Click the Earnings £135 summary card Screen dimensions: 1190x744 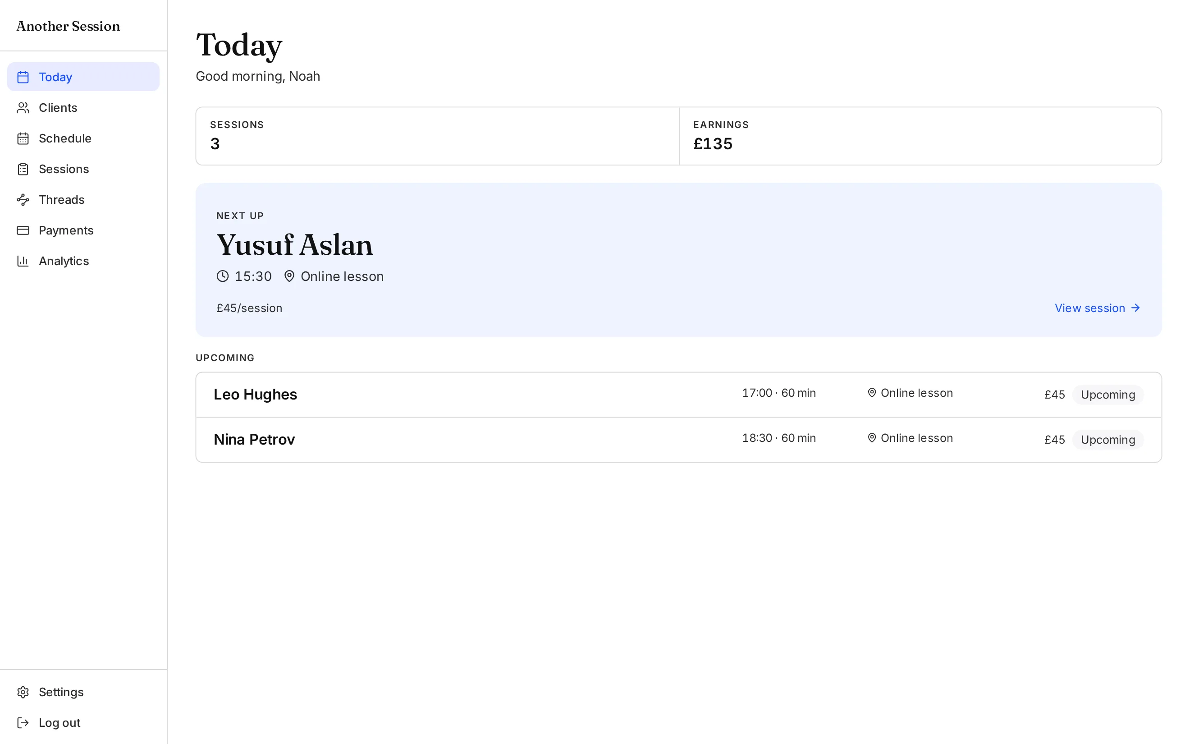coord(920,136)
